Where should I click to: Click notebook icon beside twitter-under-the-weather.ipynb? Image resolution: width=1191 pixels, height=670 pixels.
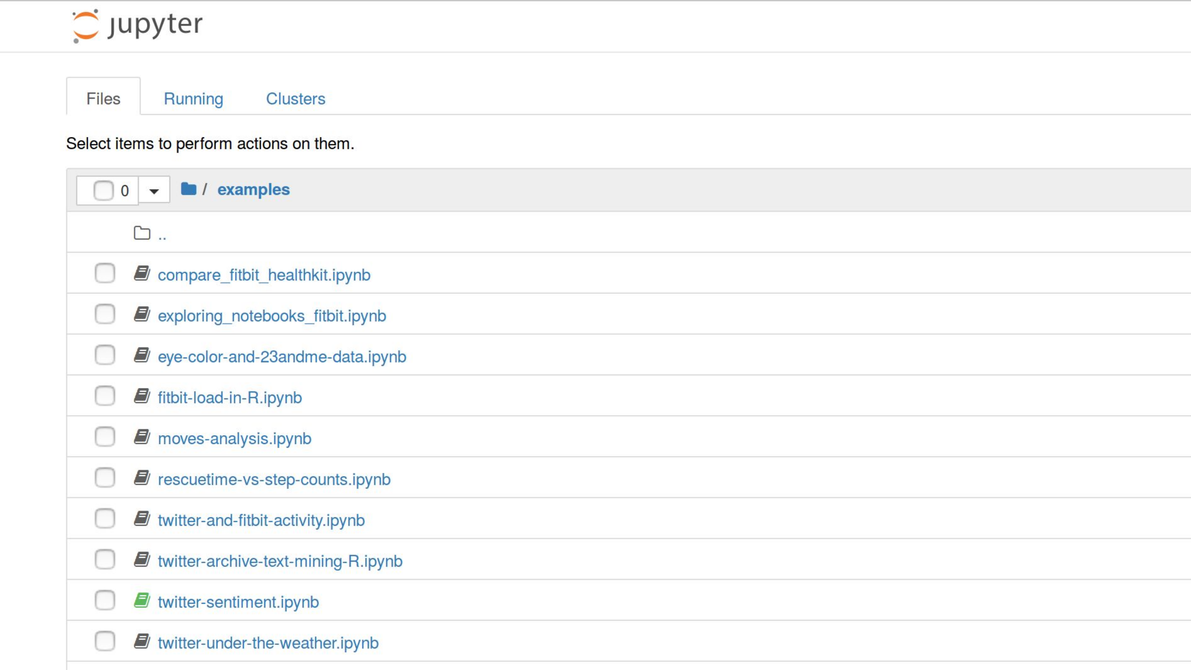click(x=142, y=641)
